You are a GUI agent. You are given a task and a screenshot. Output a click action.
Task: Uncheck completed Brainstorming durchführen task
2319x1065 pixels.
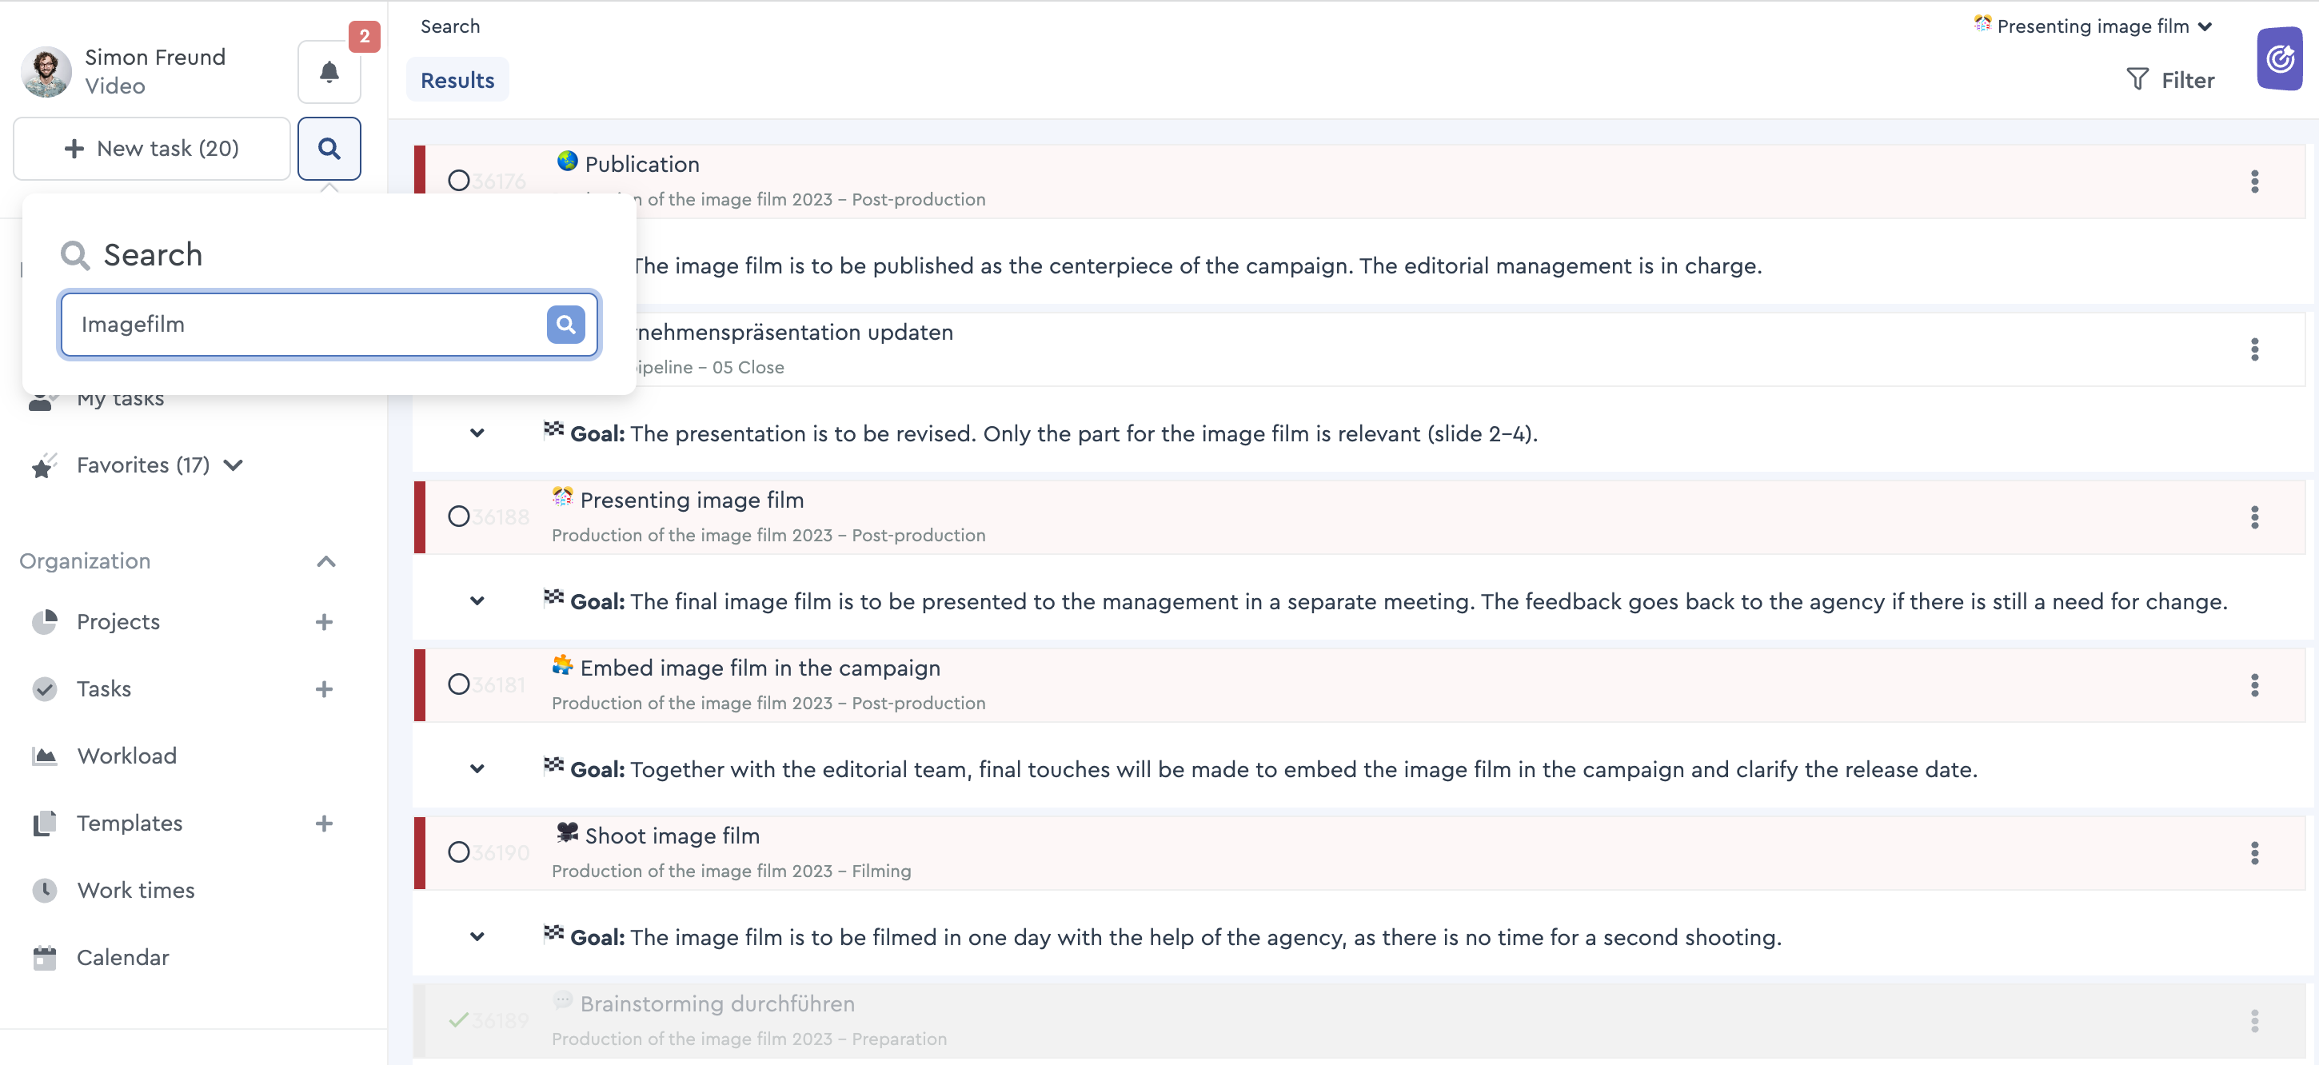click(458, 1020)
